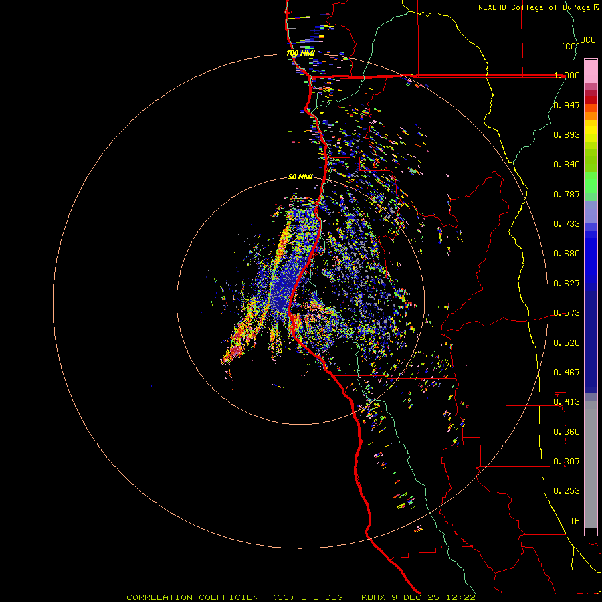
Task: Select the 0.520 color scale value
Action: pyautogui.click(x=567, y=343)
